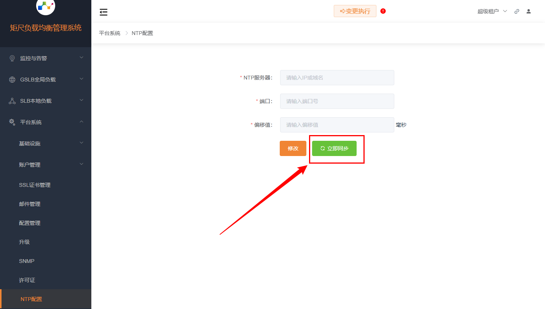The image size is (545, 309).
Task: Click the 监控与告警 monitoring icon
Action: 12,58
